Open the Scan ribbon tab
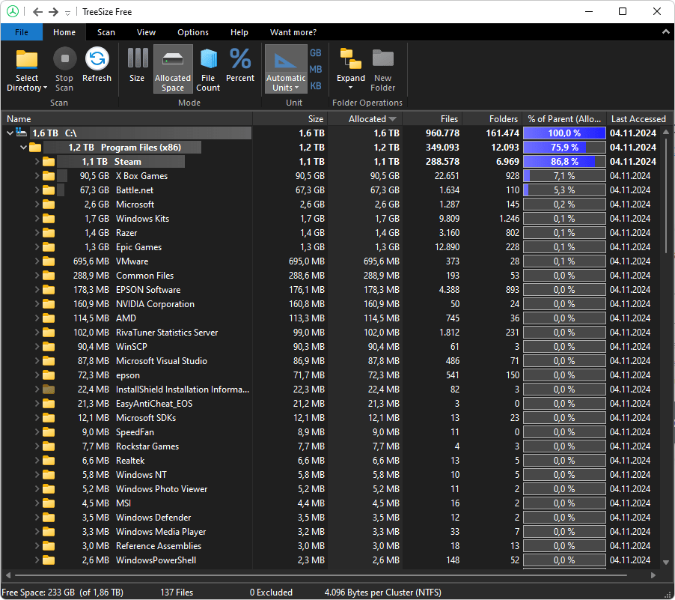Viewport: 675px width, 600px height. (106, 32)
